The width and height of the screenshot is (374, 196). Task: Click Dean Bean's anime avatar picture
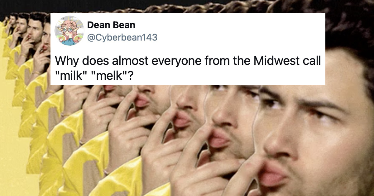click(x=69, y=31)
